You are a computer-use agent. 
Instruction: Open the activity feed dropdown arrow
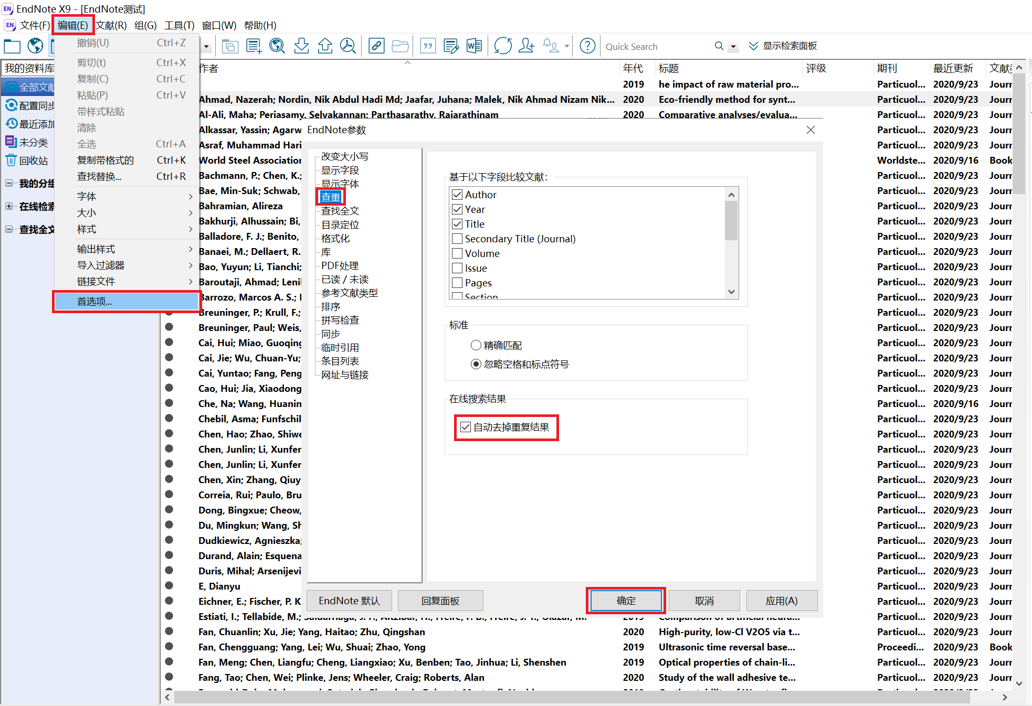pos(567,46)
